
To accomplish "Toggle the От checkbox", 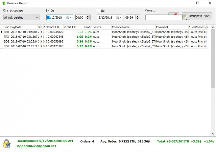I will coord(48,10).
